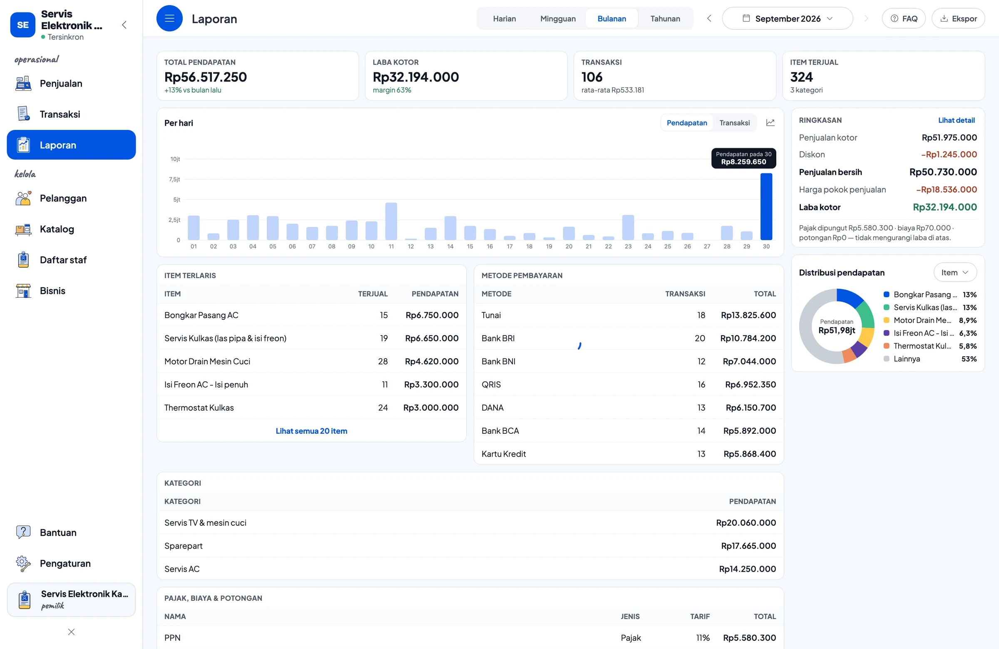This screenshot has height=649, width=999.
Task: Click the line chart view icon
Action: (770, 122)
